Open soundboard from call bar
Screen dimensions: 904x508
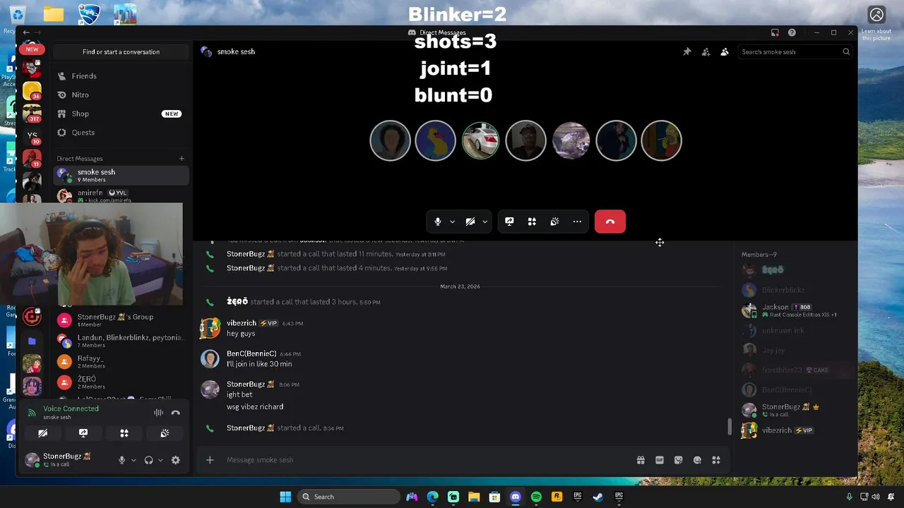[x=554, y=222]
